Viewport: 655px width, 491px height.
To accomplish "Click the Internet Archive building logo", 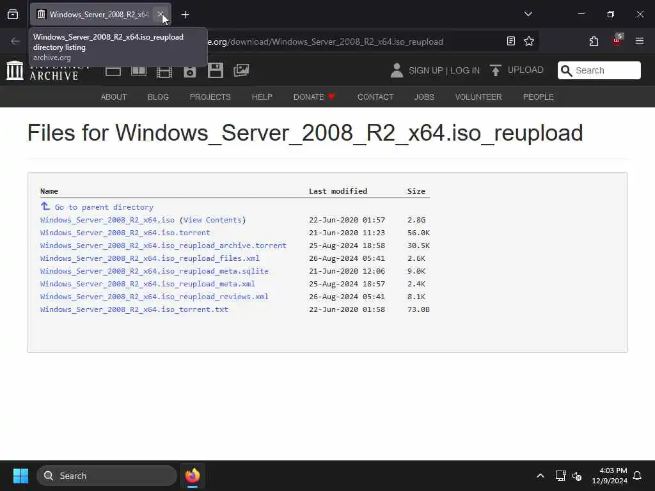I will click(15, 70).
